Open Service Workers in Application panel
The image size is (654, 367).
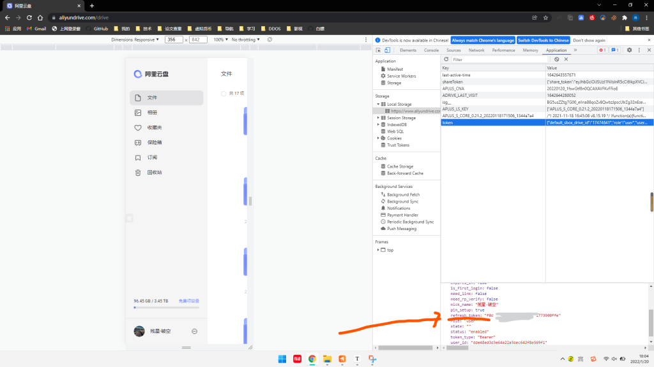[x=401, y=76]
